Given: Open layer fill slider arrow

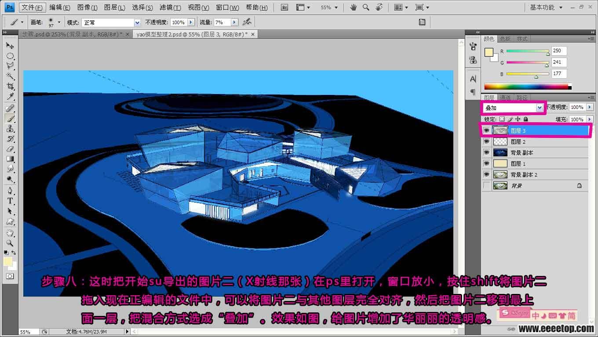Looking at the screenshot, I should [590, 119].
